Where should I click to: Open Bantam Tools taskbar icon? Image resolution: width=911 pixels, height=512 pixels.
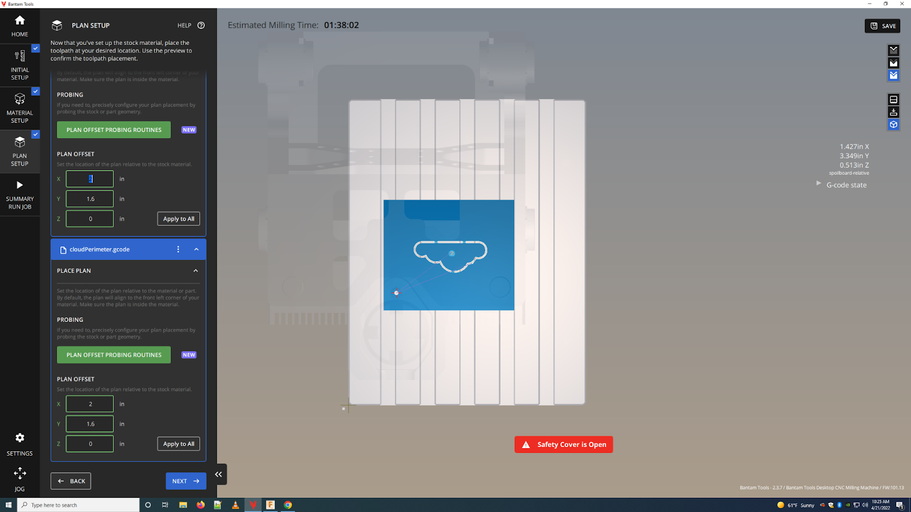253,505
